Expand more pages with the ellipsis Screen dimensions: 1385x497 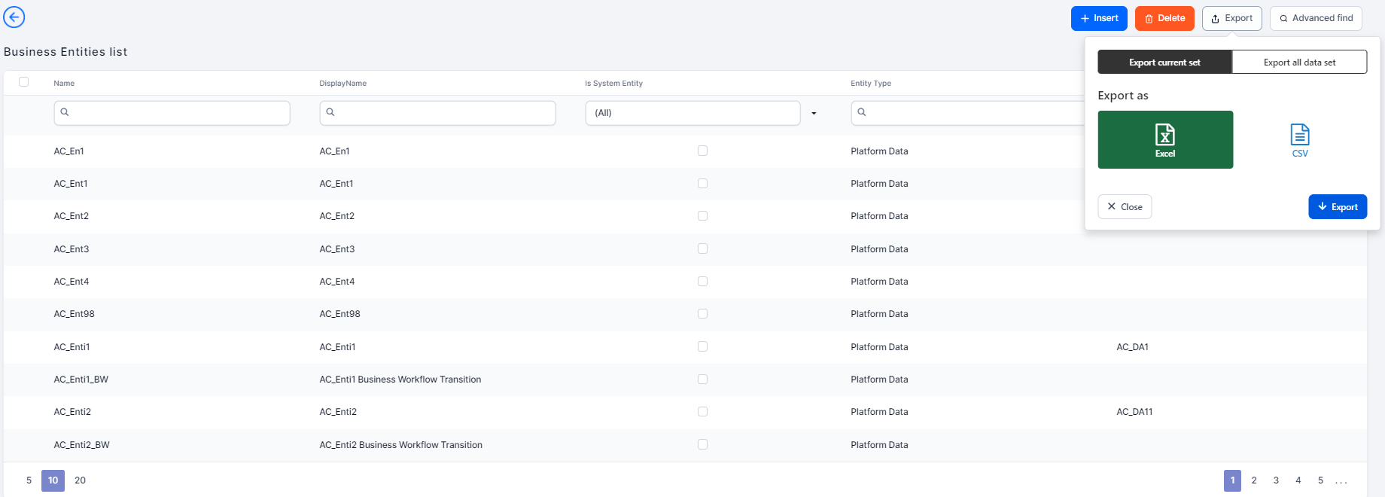point(1341,480)
